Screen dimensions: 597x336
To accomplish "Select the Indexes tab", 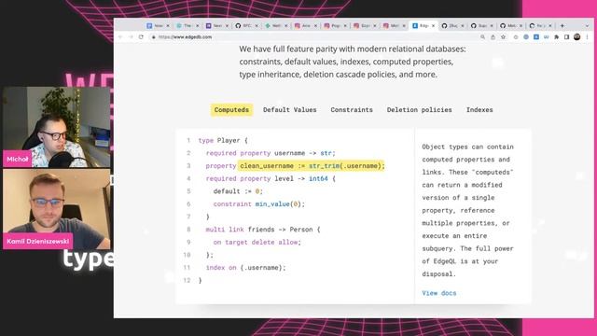I will pyautogui.click(x=479, y=110).
